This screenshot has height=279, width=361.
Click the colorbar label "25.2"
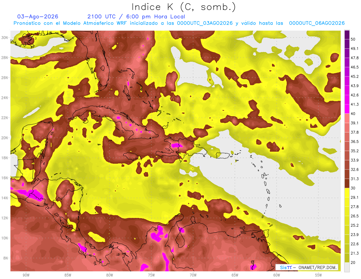click(x=354, y=225)
